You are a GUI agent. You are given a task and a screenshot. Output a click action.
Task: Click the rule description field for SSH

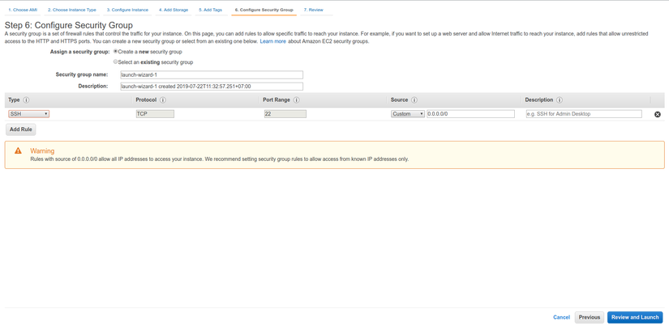tap(584, 114)
